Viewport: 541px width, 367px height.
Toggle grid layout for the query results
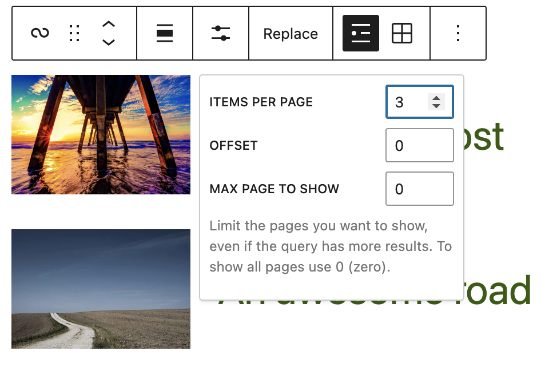tap(403, 33)
